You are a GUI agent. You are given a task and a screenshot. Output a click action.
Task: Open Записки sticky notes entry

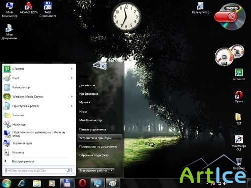pyautogui.click(x=39, y=115)
